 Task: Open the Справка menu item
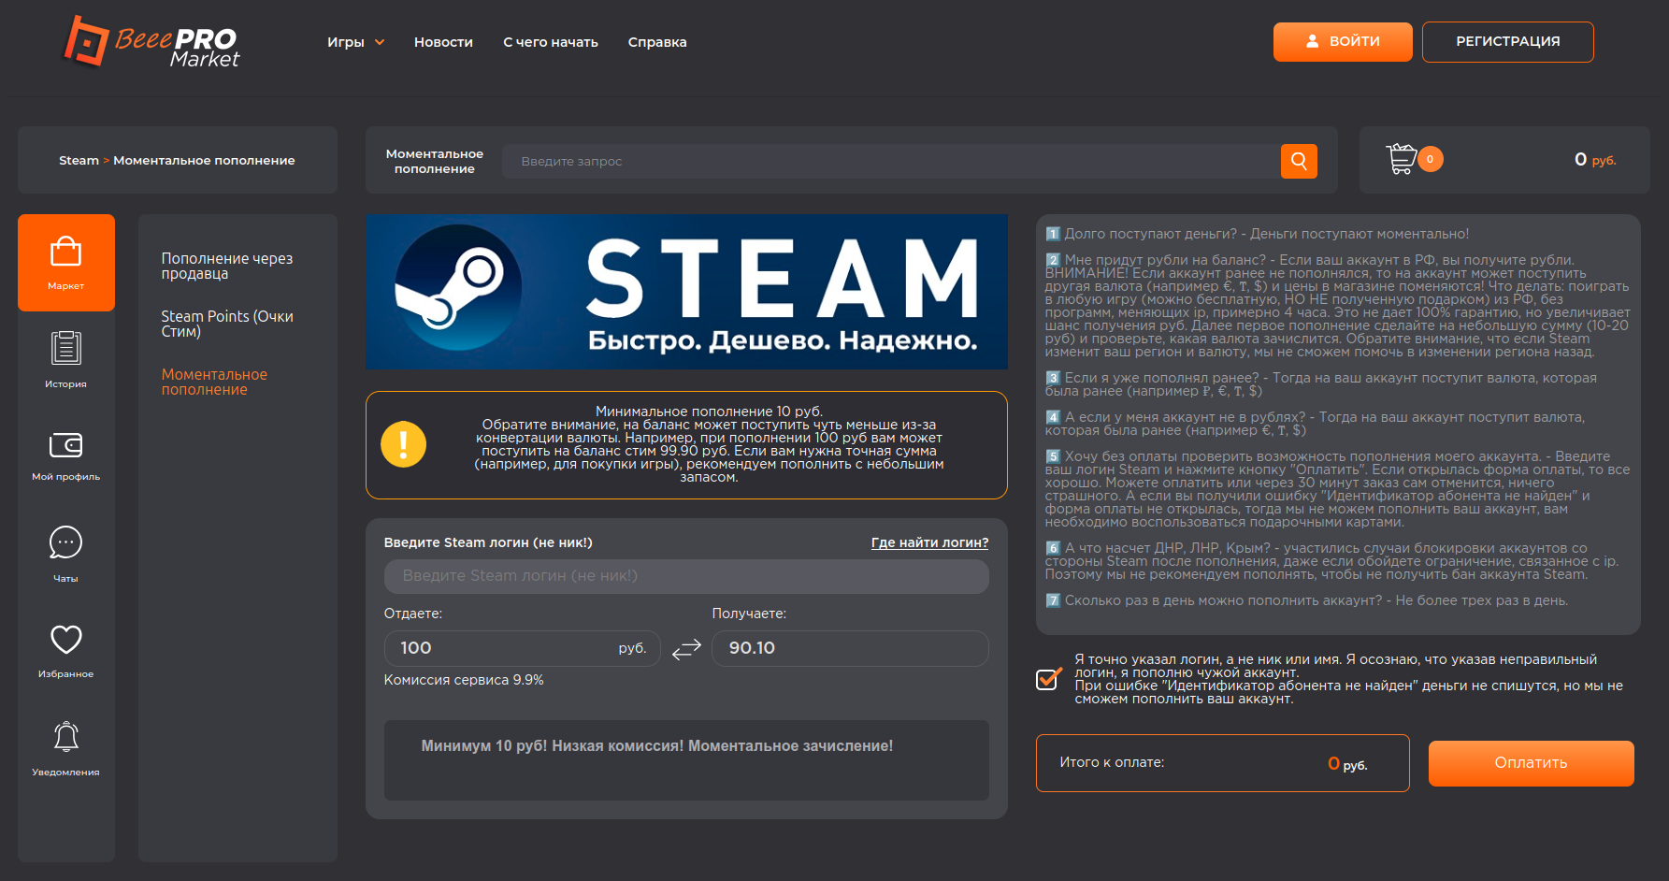point(657,42)
